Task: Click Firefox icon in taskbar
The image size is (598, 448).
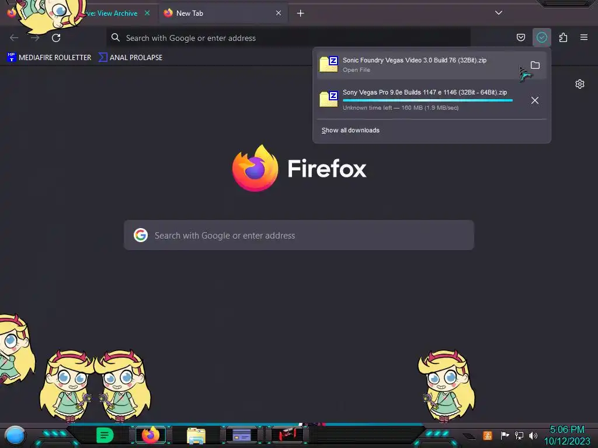Action: tap(151, 435)
